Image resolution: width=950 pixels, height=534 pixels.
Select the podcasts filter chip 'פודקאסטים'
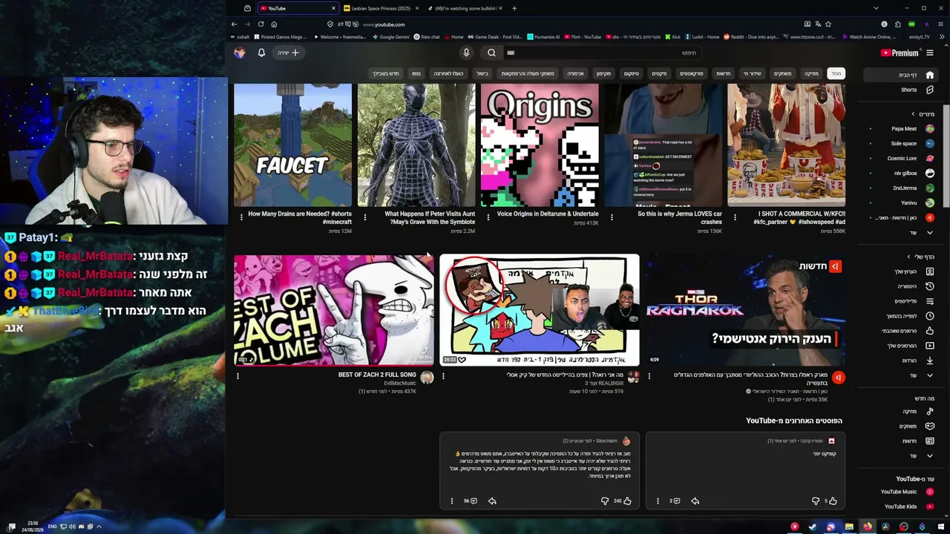[691, 73]
